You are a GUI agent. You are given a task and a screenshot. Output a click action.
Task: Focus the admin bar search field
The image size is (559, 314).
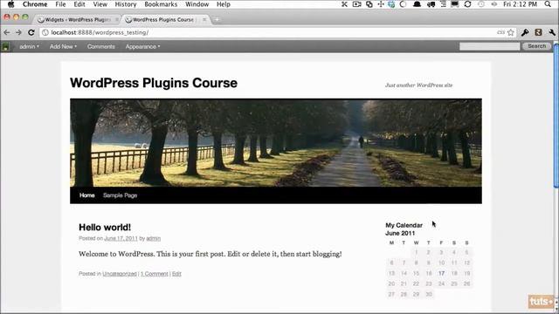(489, 46)
